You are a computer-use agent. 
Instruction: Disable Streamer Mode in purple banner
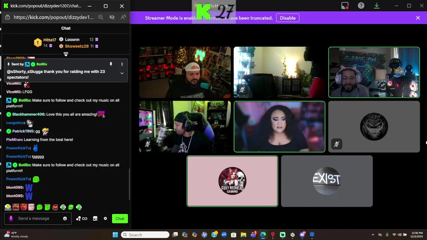click(x=288, y=18)
